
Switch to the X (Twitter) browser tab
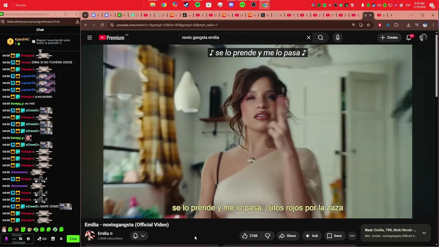[x=265, y=15]
